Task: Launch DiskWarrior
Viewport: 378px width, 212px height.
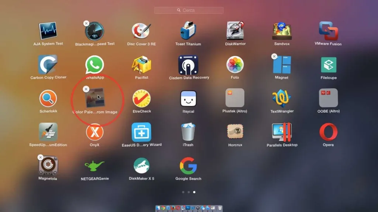Action: click(x=235, y=31)
